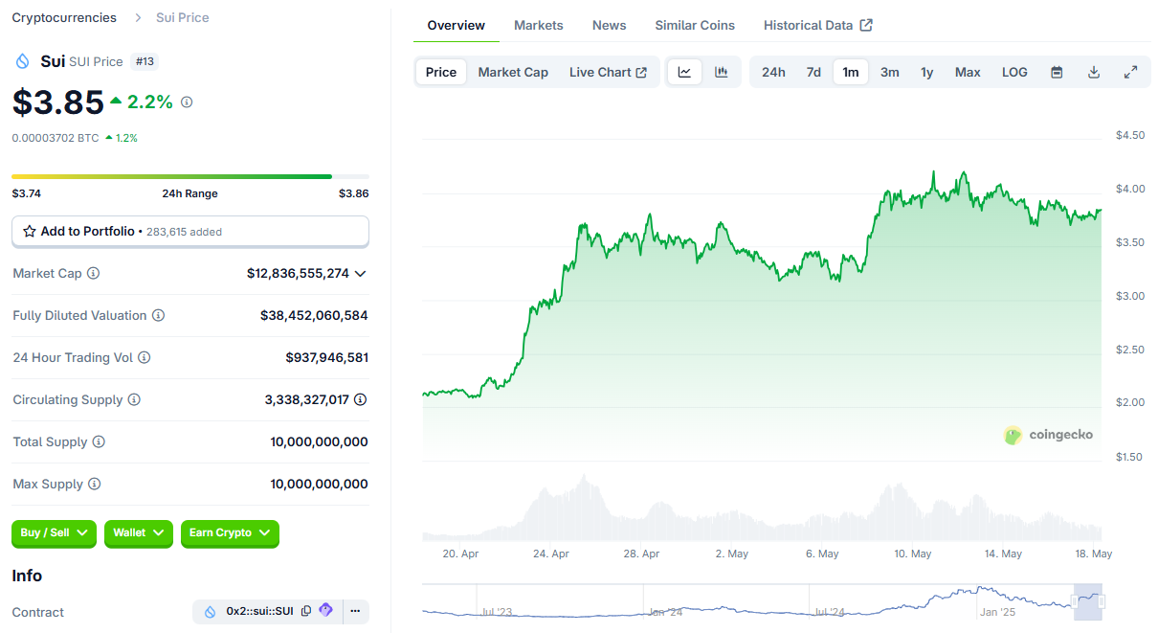Screen dimensions: 1158x633
Task: Expand Market Cap details chevron
Action: (360, 273)
